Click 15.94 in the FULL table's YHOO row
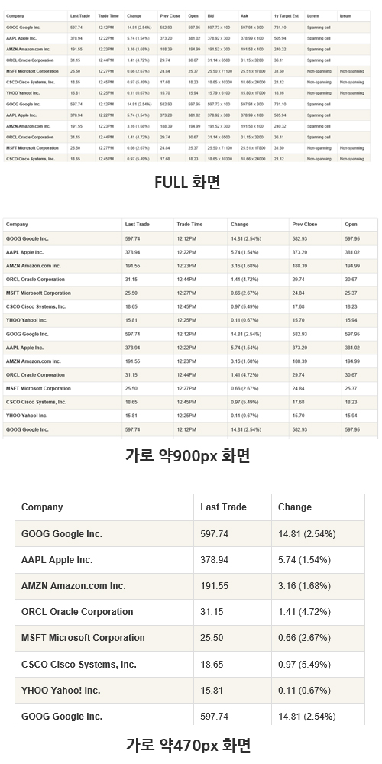This screenshot has height=764, width=382. (x=193, y=93)
